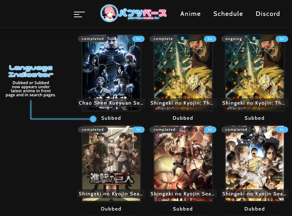Open the Schedule page
The width and height of the screenshot is (292, 216).
pyautogui.click(x=228, y=14)
